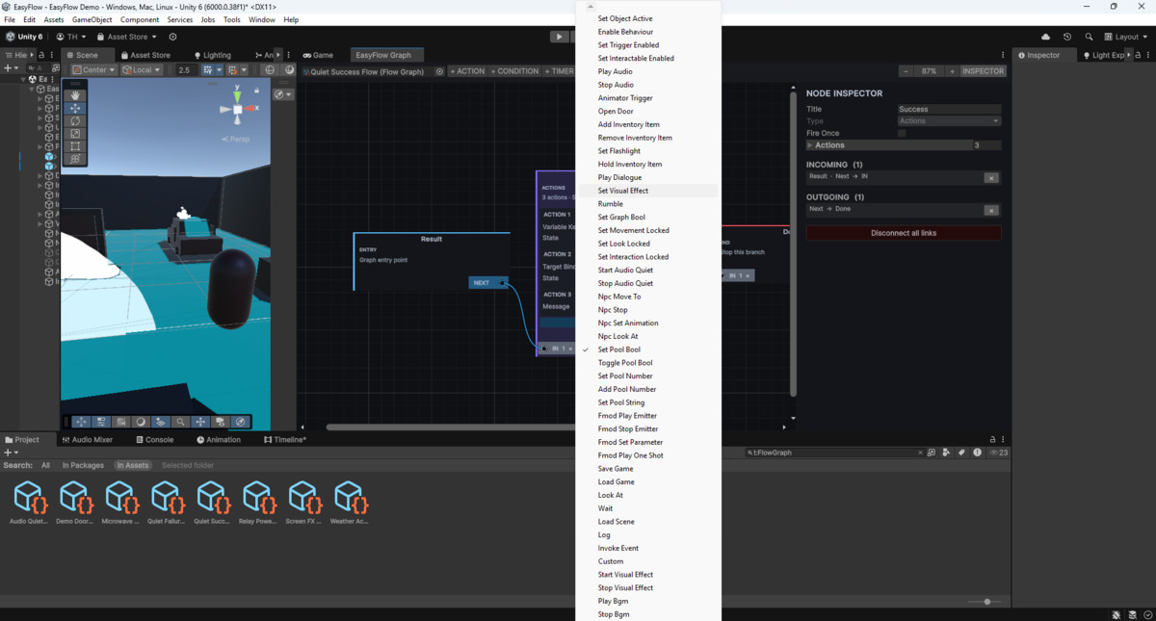Switch to the Lighting tab
The height and width of the screenshot is (621, 1156).
[x=213, y=55]
